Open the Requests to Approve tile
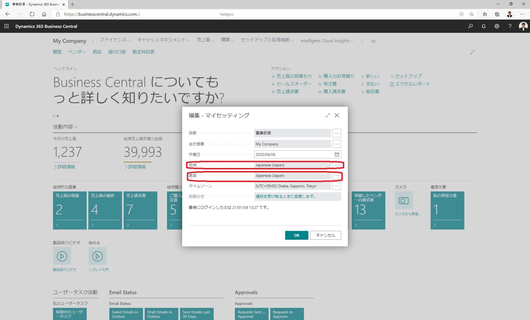 click(287, 314)
